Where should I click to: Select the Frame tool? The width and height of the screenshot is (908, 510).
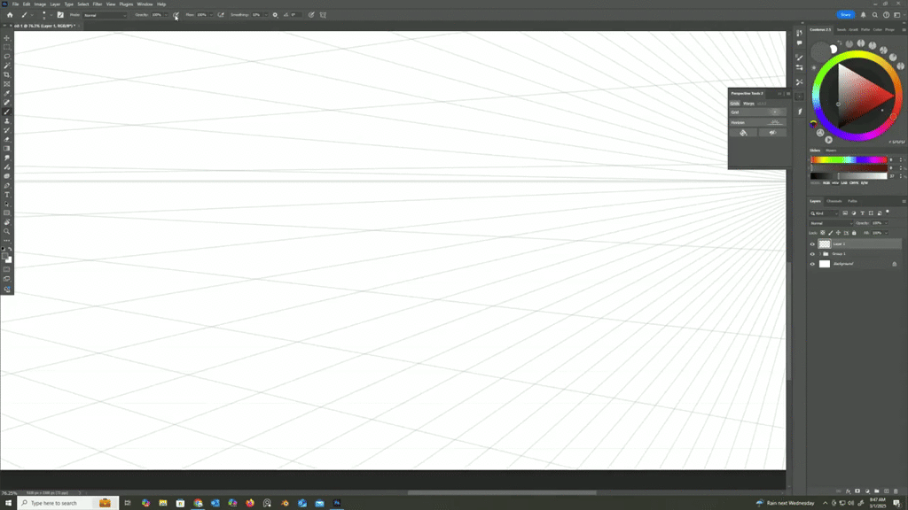tap(7, 84)
